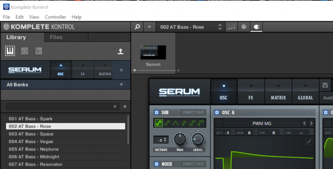
Task: Open the Controller menu
Action: pos(55,17)
